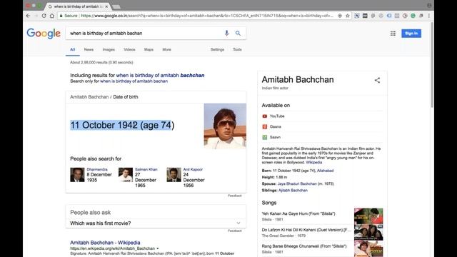Open the Dharmendra link

pos(97,169)
